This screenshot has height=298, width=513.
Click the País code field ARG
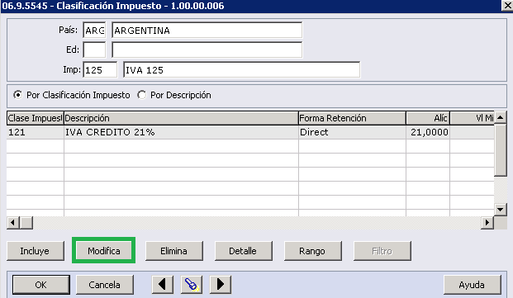94,31
